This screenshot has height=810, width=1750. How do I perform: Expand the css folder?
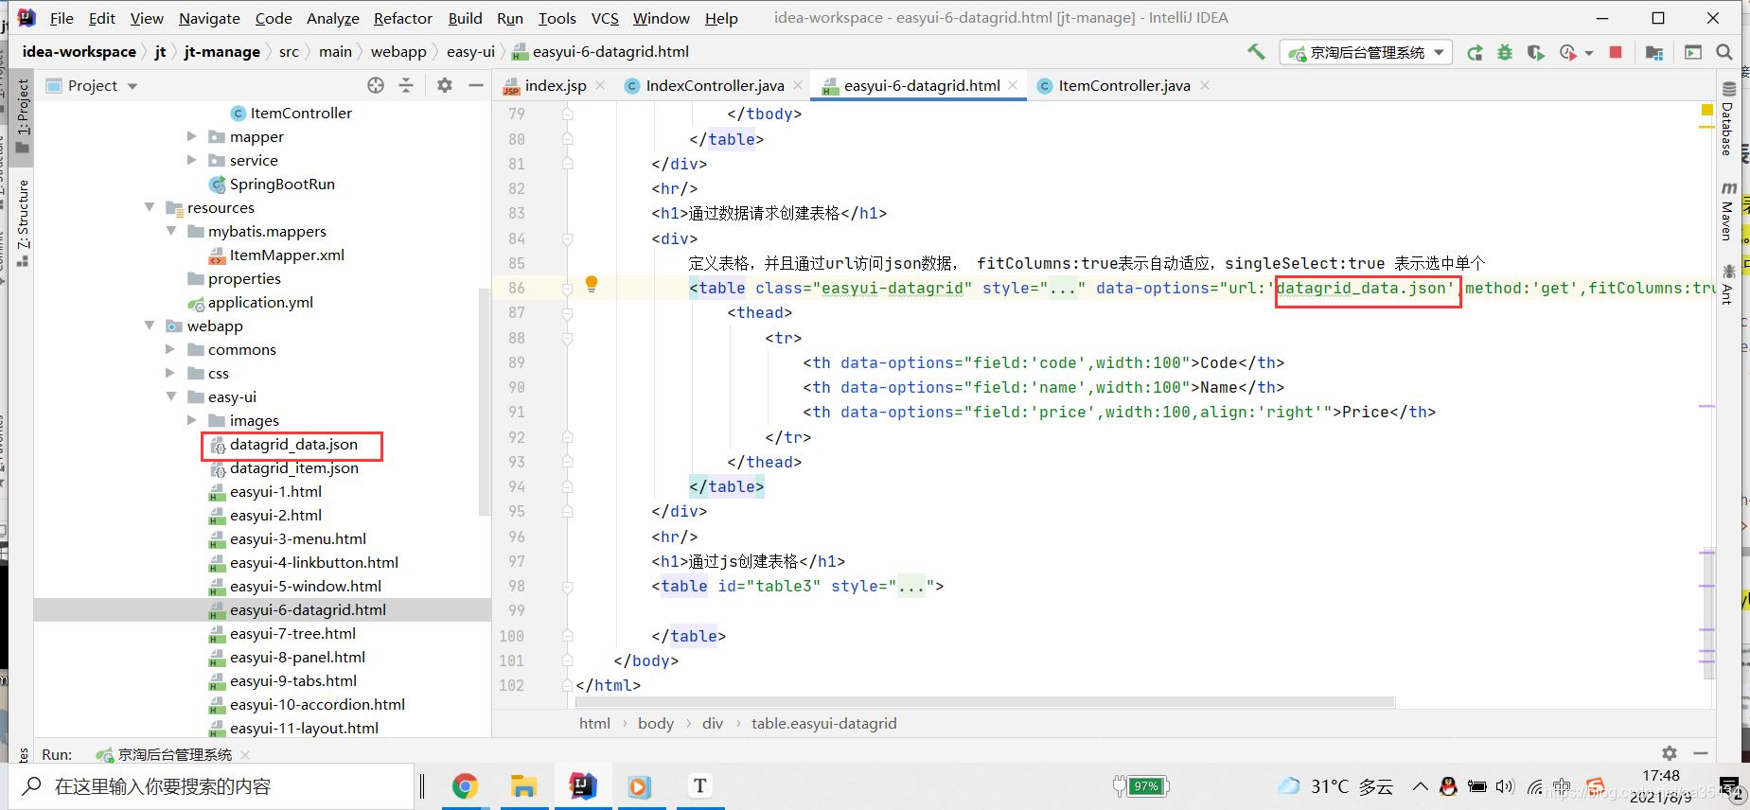click(x=170, y=373)
